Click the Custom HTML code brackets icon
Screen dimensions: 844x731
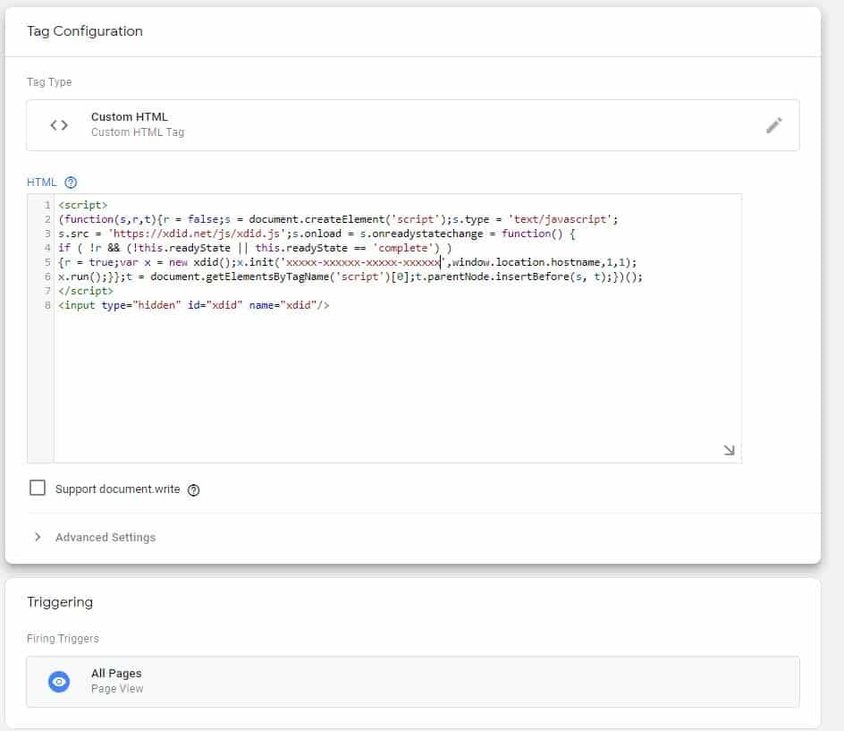(59, 125)
